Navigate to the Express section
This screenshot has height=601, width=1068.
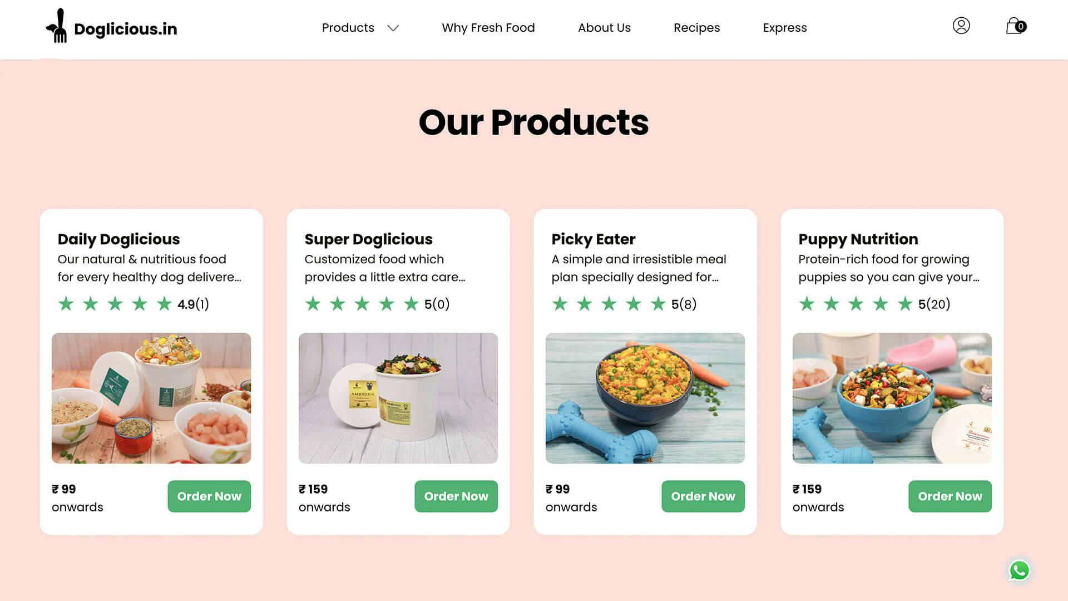(x=784, y=28)
